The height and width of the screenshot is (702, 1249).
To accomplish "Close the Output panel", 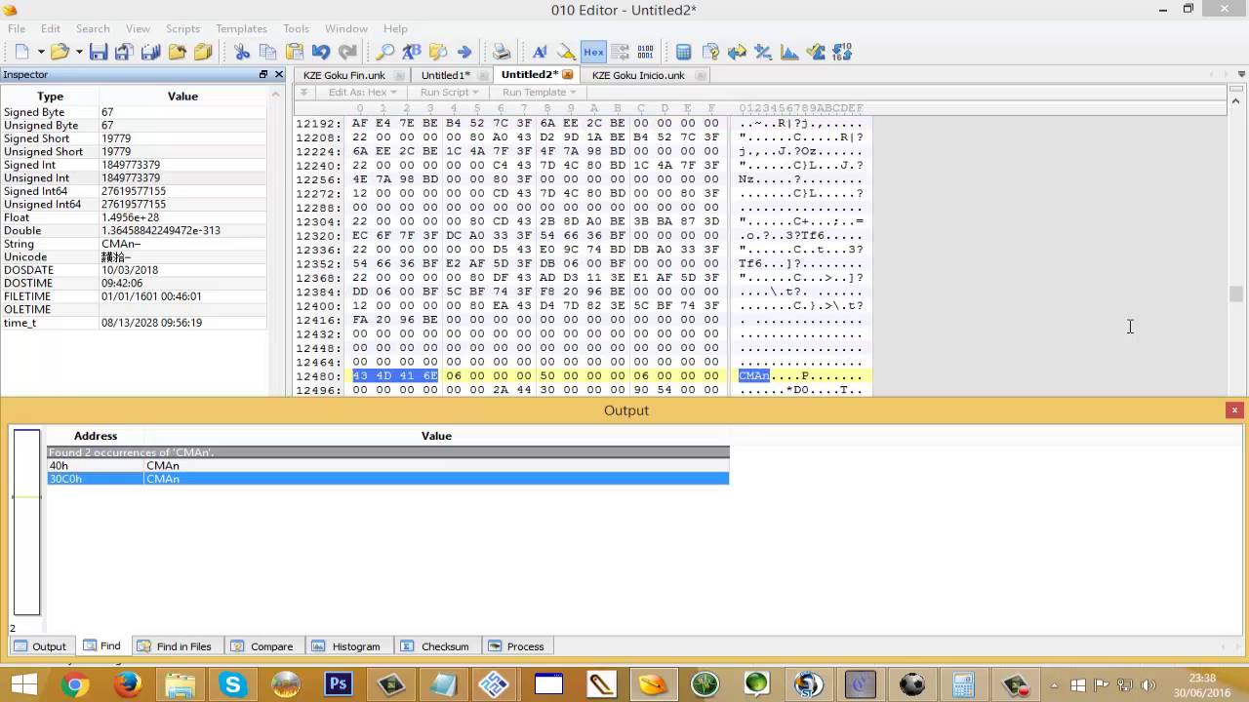I will [x=1234, y=410].
